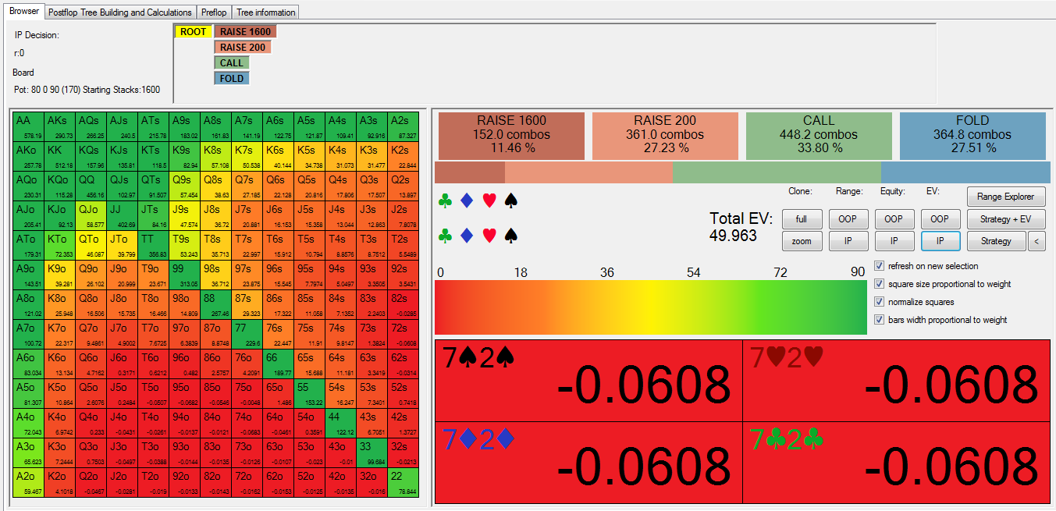Click the collapse arrow button beside Strategy
Screen dimensions: 1056x511
1036,241
